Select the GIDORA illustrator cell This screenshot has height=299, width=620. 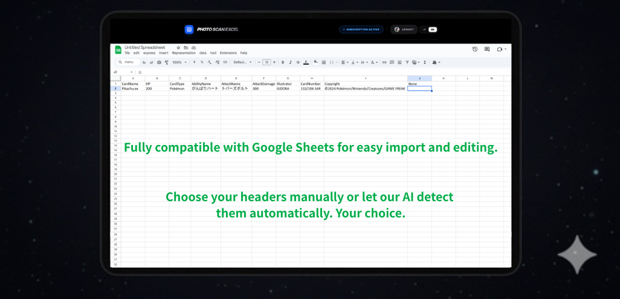[x=288, y=89]
